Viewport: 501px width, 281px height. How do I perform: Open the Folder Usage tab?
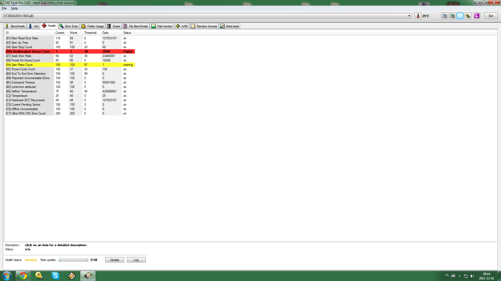click(93, 26)
